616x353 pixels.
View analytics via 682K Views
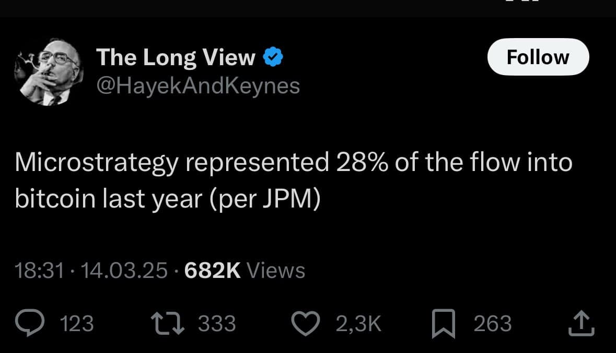[x=245, y=271]
